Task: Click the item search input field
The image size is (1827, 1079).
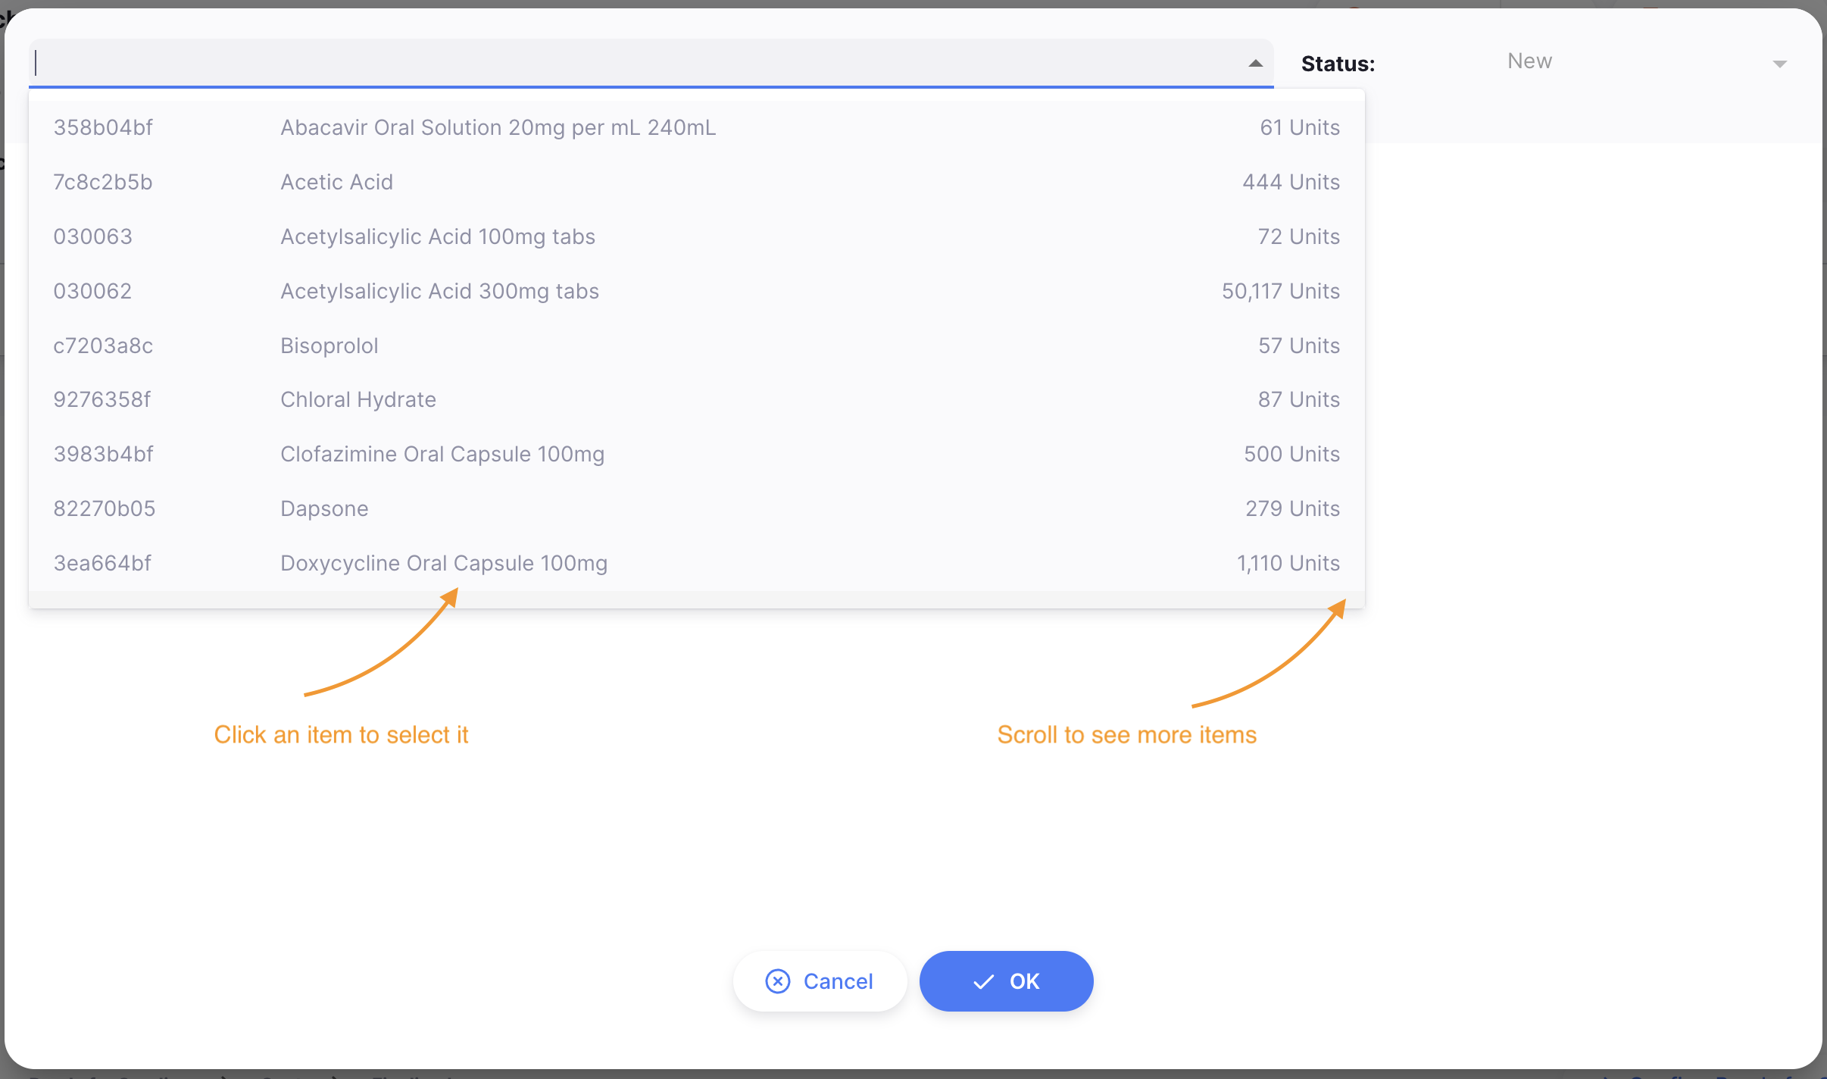Action: point(636,63)
